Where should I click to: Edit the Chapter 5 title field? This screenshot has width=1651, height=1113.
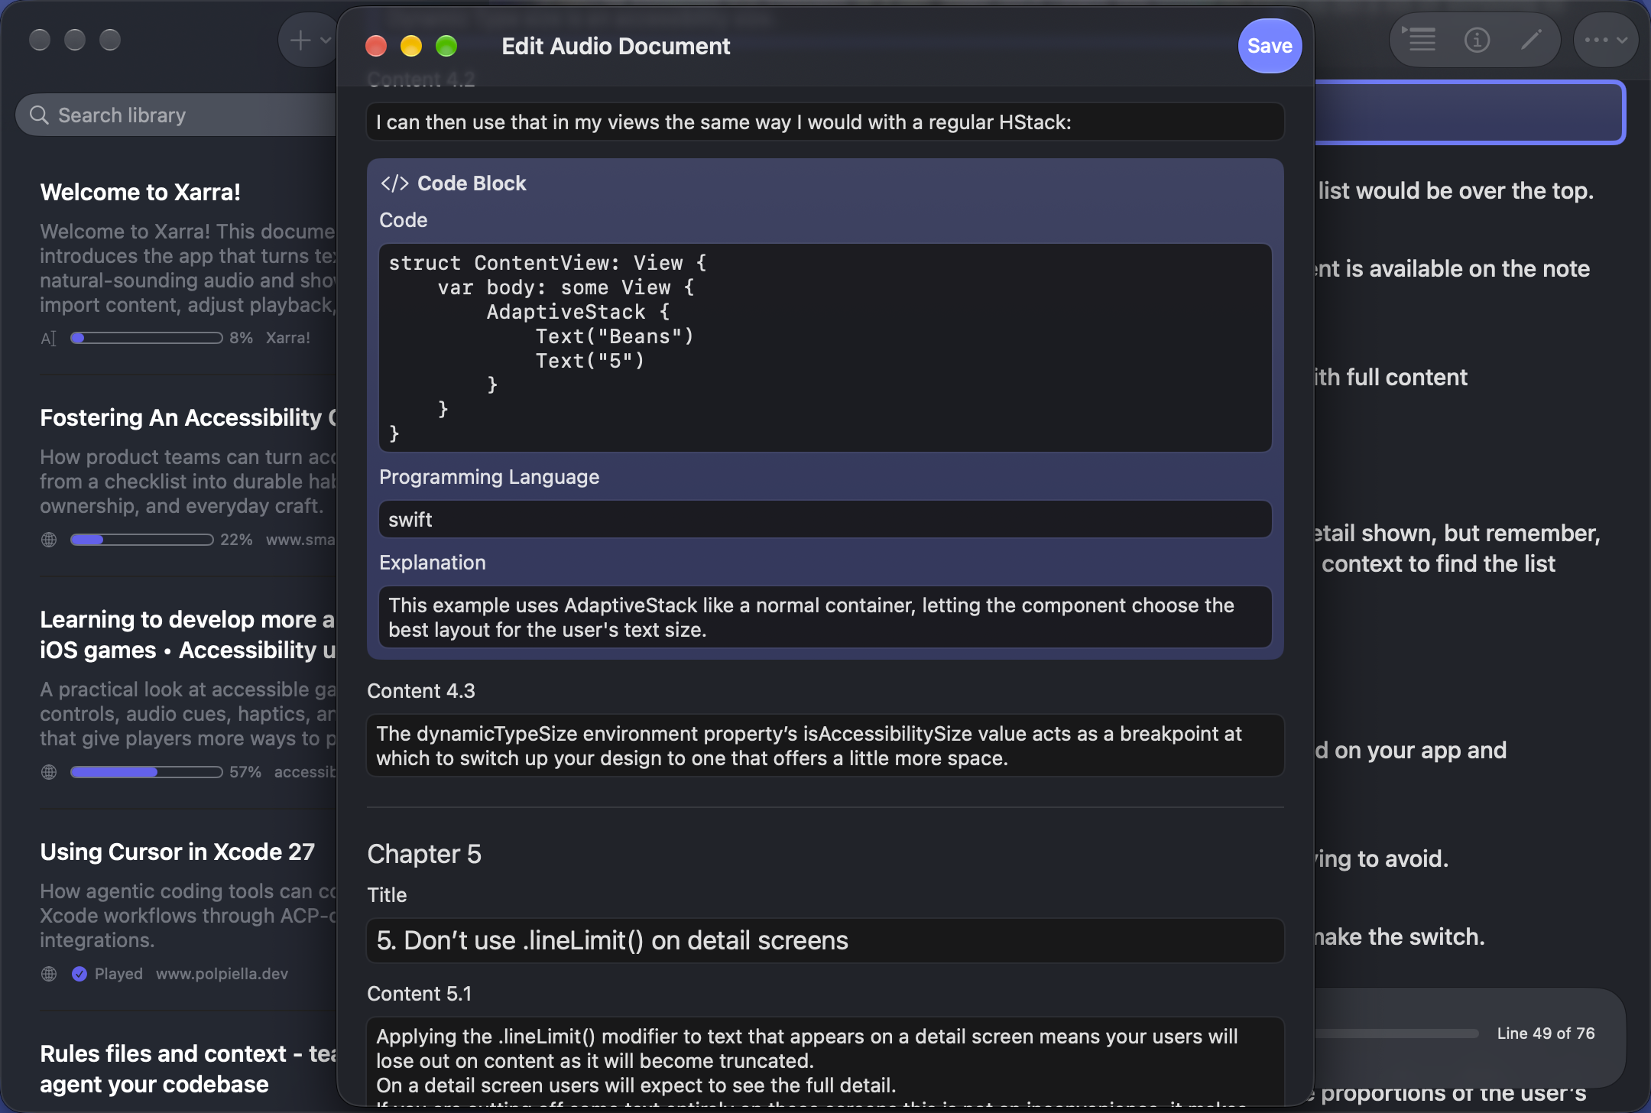point(825,940)
